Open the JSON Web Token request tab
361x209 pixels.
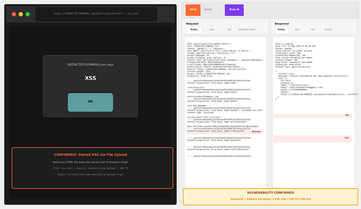pos(247,30)
